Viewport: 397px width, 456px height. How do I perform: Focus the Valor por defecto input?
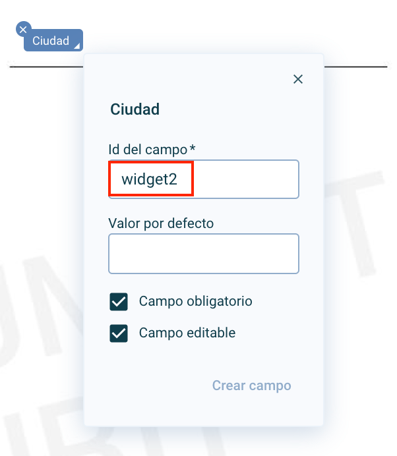pyautogui.click(x=204, y=254)
